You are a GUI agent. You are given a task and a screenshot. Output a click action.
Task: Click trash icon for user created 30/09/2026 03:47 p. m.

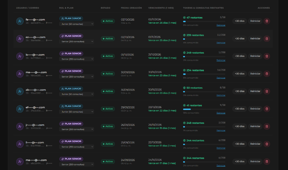[x=267, y=74]
